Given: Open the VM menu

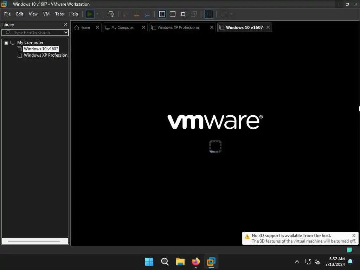Looking at the screenshot, I should [46, 14].
